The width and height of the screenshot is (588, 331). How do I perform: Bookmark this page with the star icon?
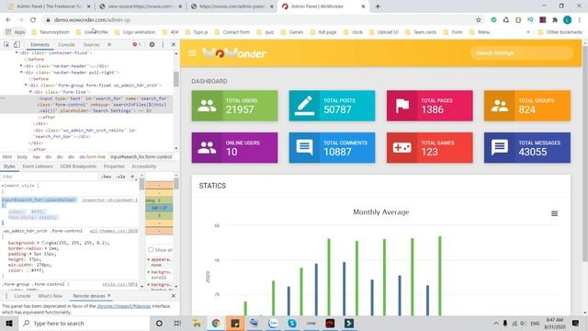478,20
